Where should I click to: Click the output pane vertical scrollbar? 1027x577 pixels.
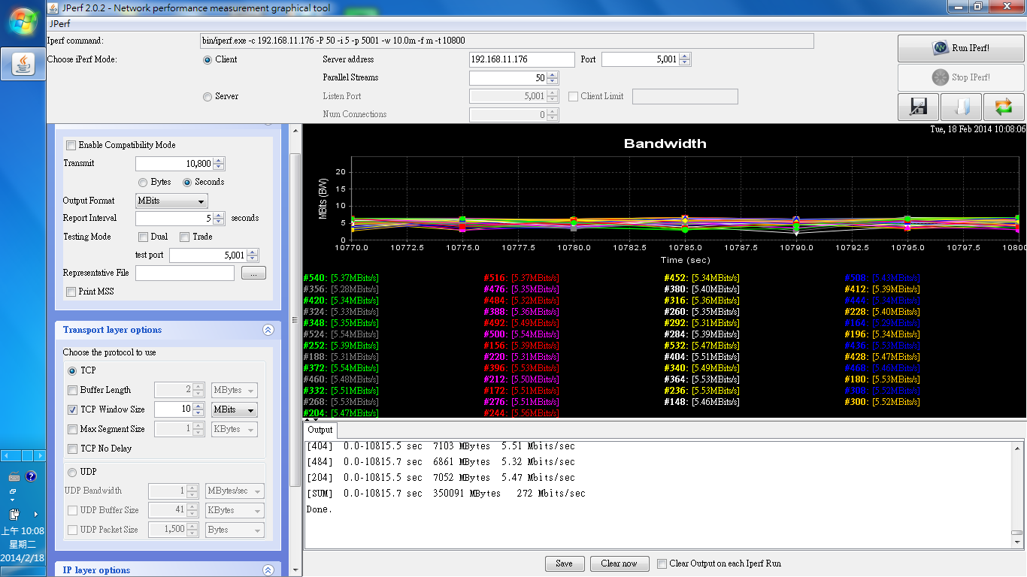point(1017,494)
